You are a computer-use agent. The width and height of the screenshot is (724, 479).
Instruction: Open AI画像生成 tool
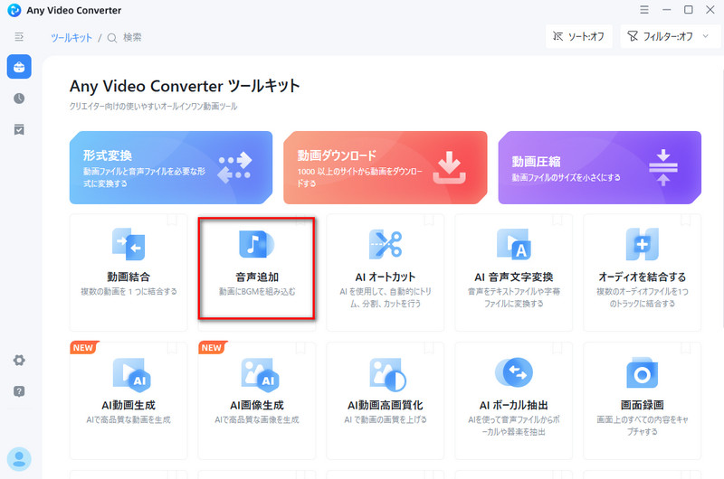click(257, 400)
